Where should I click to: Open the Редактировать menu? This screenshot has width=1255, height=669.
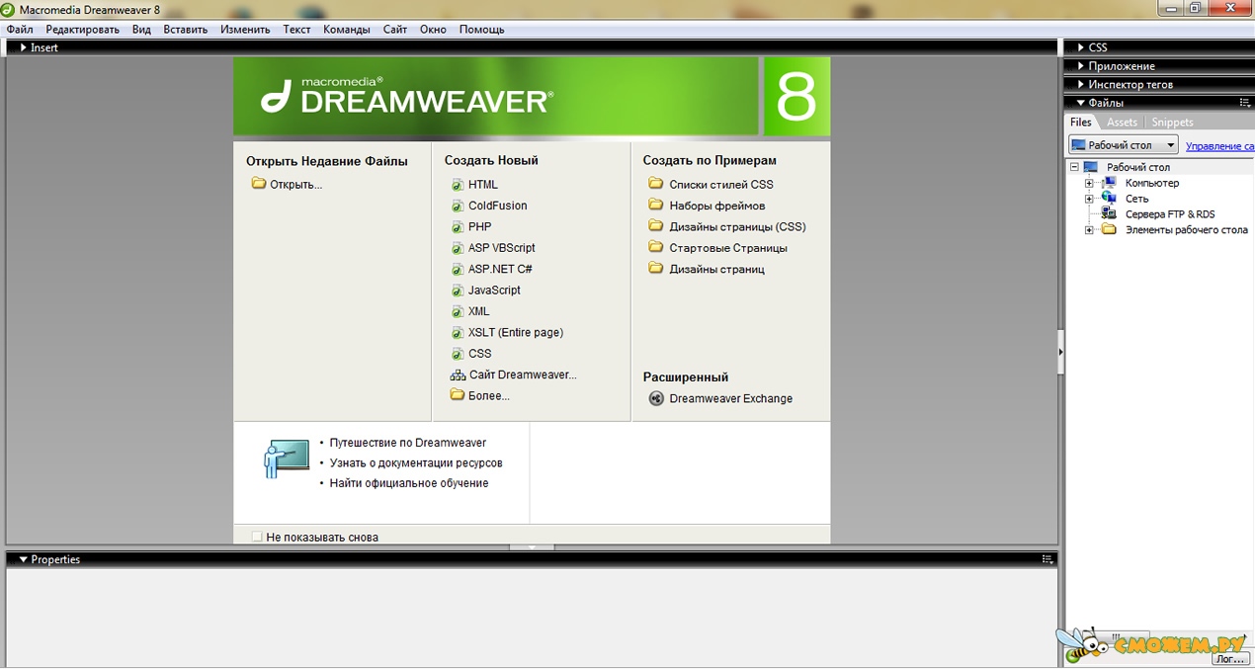click(x=82, y=30)
